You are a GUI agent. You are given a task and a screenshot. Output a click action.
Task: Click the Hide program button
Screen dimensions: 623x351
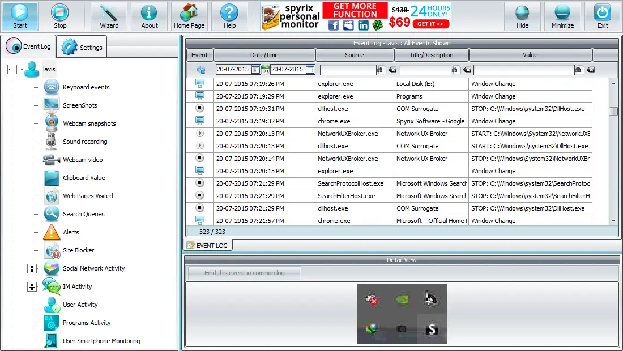click(523, 16)
